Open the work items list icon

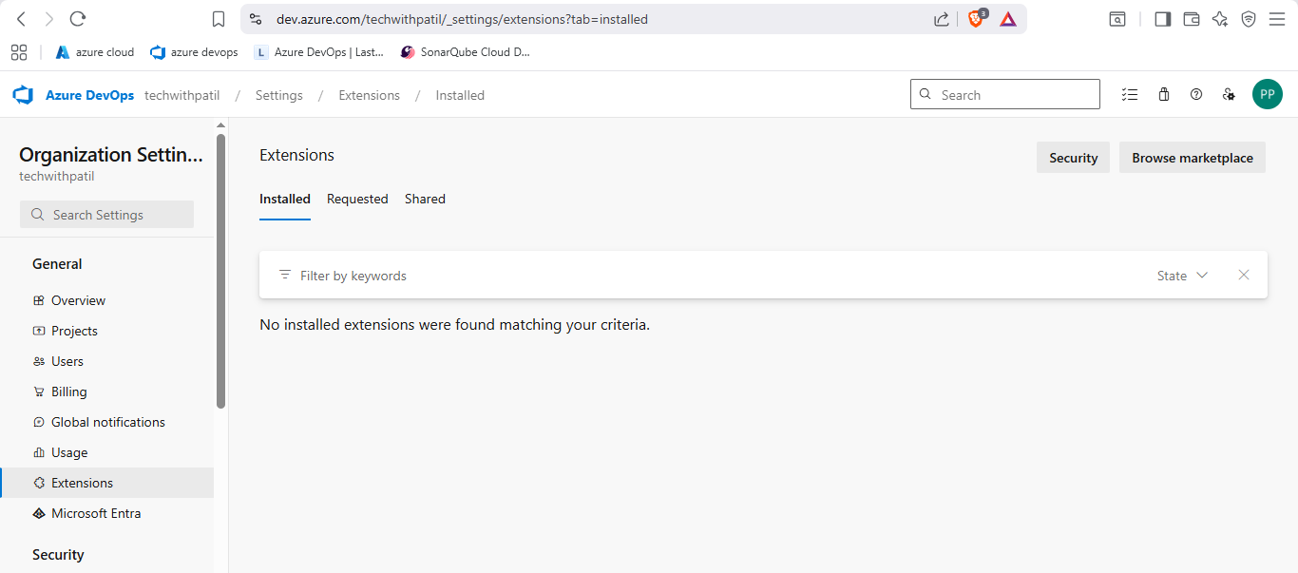(x=1130, y=95)
